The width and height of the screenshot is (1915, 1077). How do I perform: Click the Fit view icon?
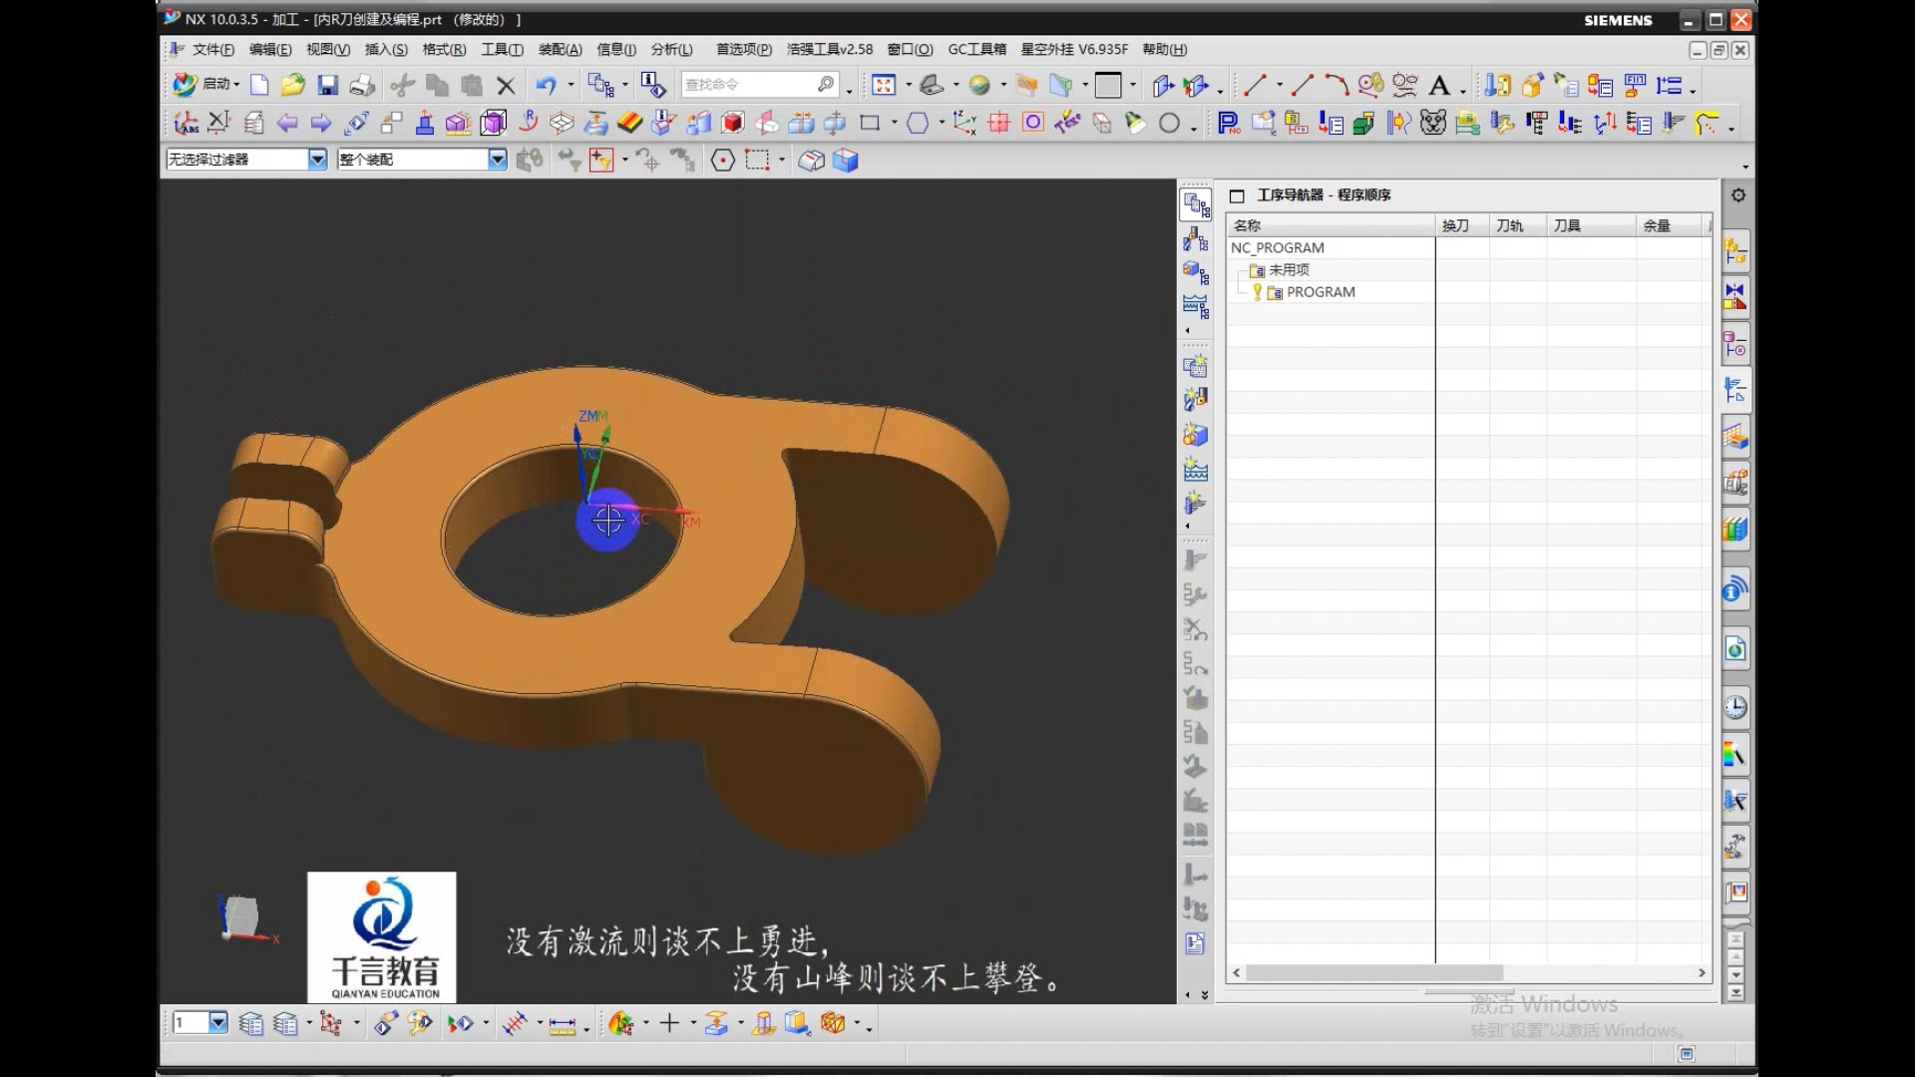click(883, 86)
